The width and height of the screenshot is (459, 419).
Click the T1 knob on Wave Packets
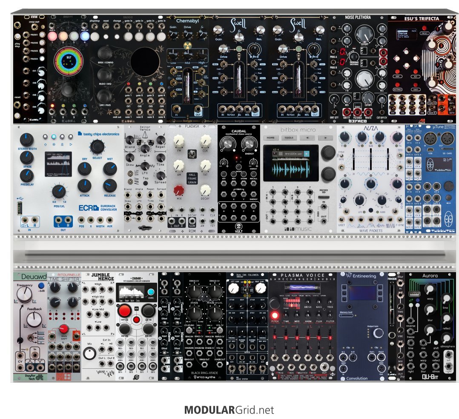(x=345, y=137)
